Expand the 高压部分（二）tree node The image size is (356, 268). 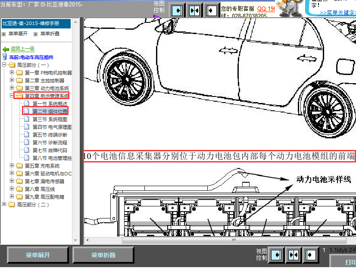4,204
